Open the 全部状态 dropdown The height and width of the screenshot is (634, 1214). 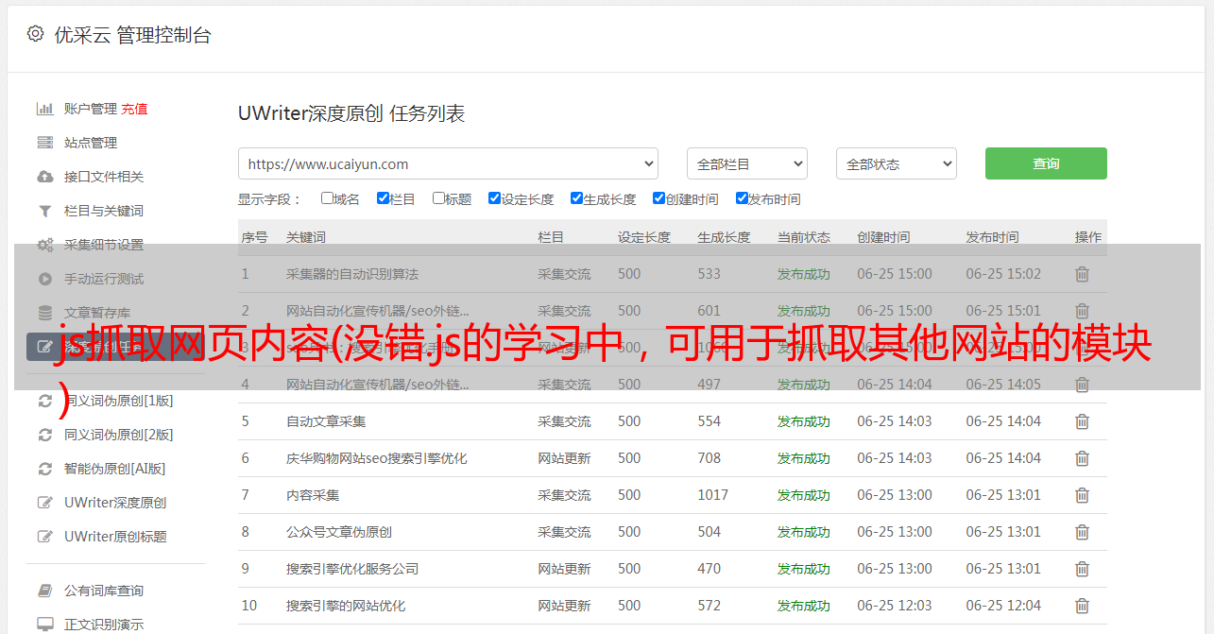[x=896, y=163]
